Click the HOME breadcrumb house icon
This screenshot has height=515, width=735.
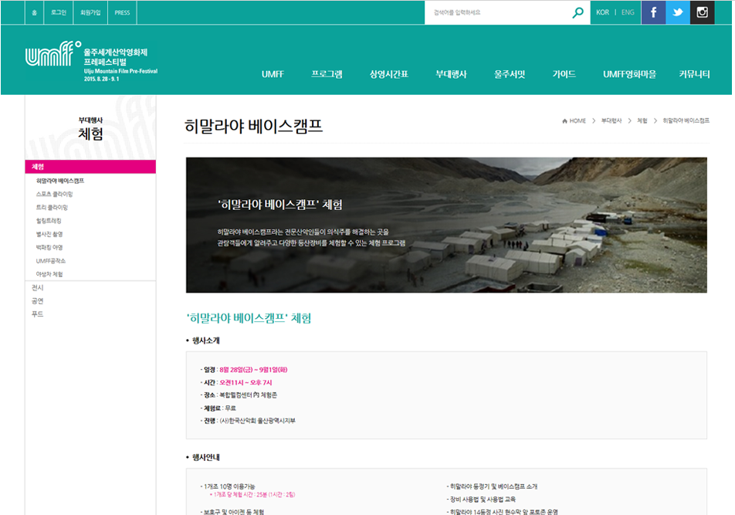click(x=565, y=121)
